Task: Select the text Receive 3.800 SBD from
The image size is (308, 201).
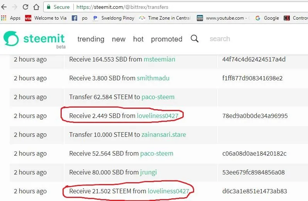Action: [x=102, y=78]
